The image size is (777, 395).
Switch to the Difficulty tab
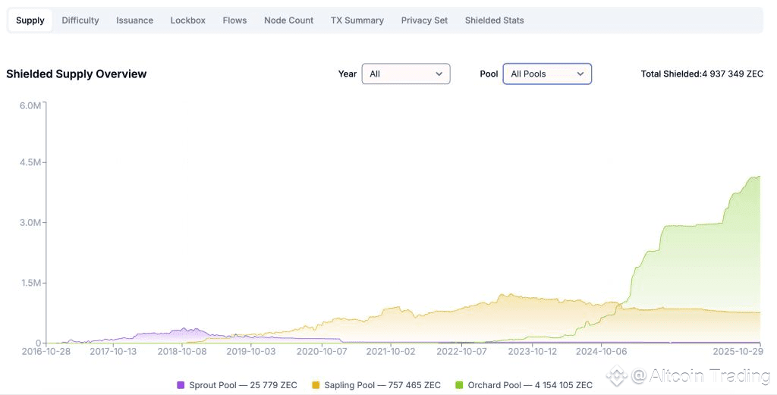(80, 20)
